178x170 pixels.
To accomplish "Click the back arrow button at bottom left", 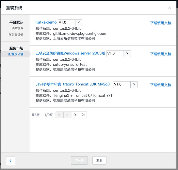I will pyautogui.click(x=10, y=161).
